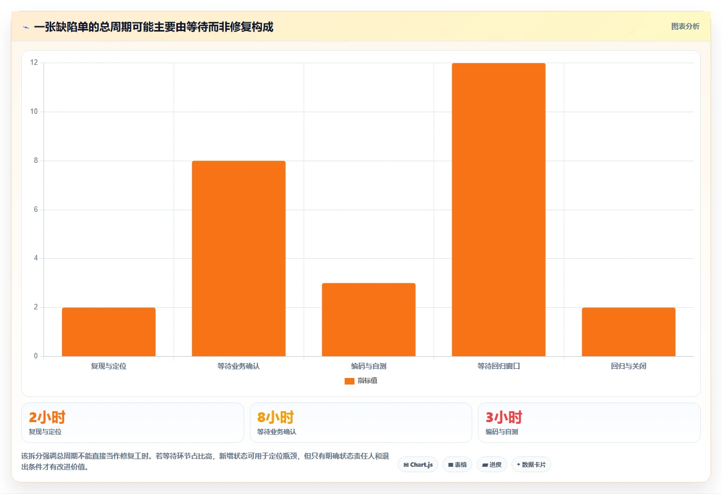This screenshot has height=494, width=722.
Task: Open the 2小时 复现与定位 data card
Action: click(x=133, y=423)
